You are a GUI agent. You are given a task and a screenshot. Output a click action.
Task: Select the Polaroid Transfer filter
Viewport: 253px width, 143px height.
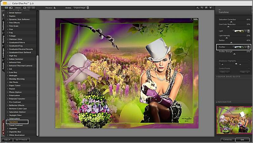(17, 99)
